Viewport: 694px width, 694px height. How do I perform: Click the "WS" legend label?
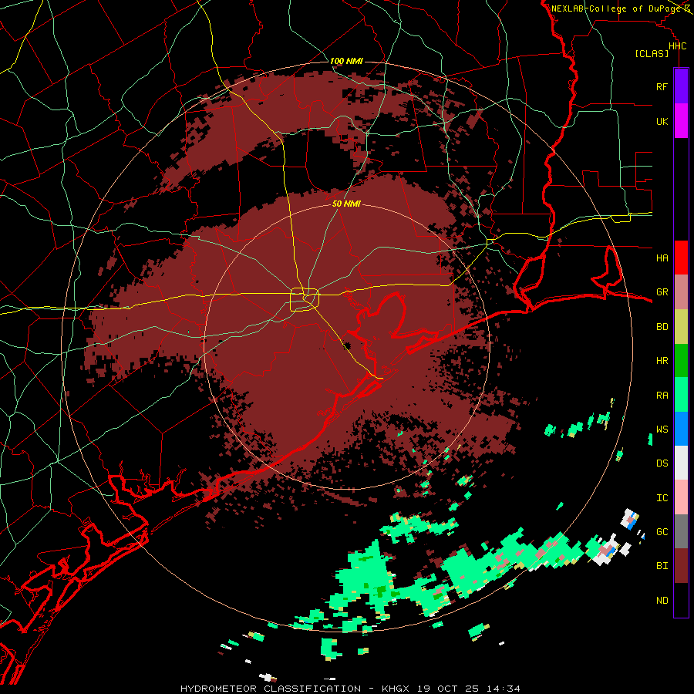click(x=662, y=430)
